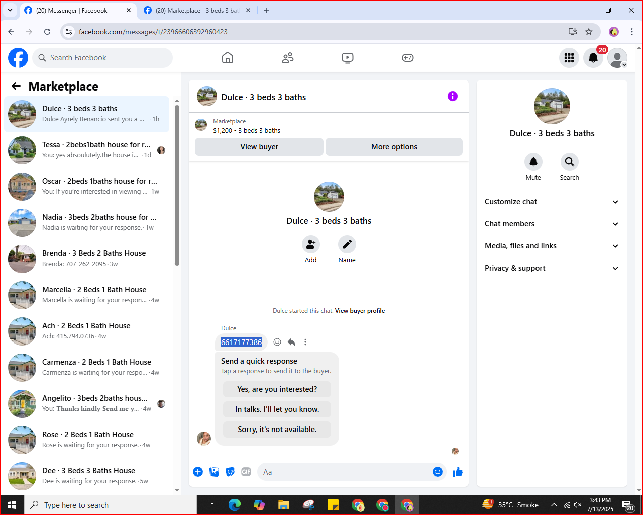
Task: Expand Customize chat section
Action: tap(552, 202)
